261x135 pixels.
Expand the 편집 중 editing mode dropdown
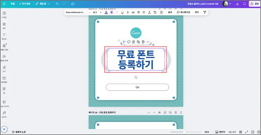pyautogui.click(x=42, y=4)
